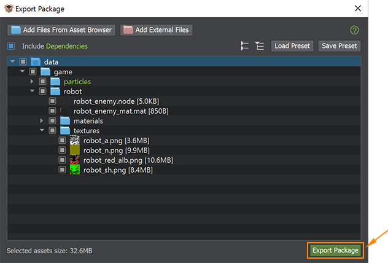Select robot_enemy_mat.mat file entry
This screenshot has height=263, width=388.
120,111
